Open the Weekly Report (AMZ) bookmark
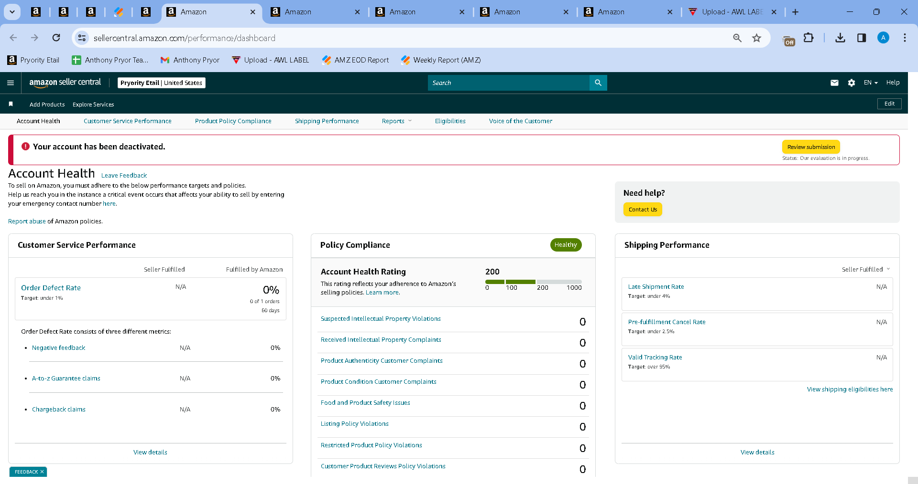918x484 pixels. 441,60
